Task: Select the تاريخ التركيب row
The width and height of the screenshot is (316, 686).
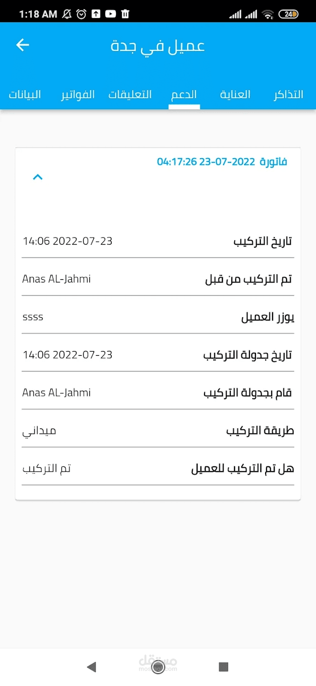Action: (158, 241)
